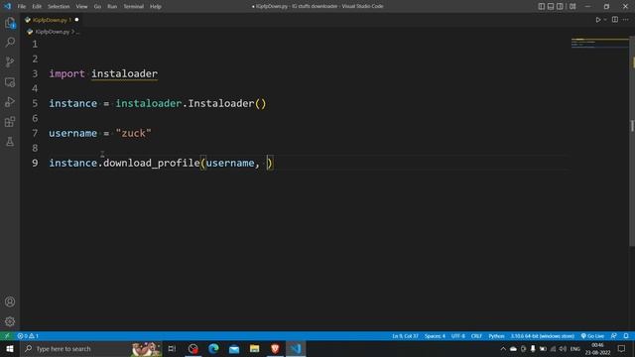Click the VS Code taskbar icon

[296, 349]
